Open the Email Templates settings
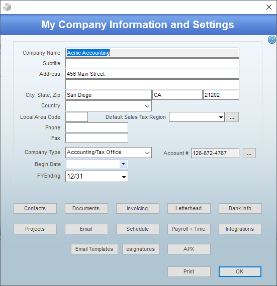 pyautogui.click(x=95, y=249)
